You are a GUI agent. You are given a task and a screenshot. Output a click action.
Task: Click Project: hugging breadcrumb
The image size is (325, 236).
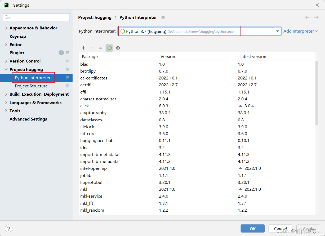(95, 17)
